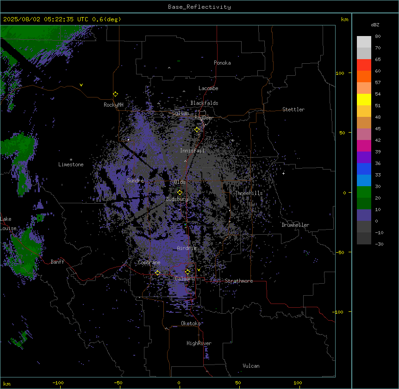The width and height of the screenshot is (399, 389).
Task: Click the Okotoks town label
Action: (191, 323)
